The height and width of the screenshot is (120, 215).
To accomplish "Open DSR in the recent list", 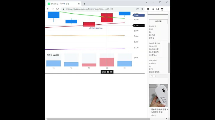I will click(x=151, y=29).
